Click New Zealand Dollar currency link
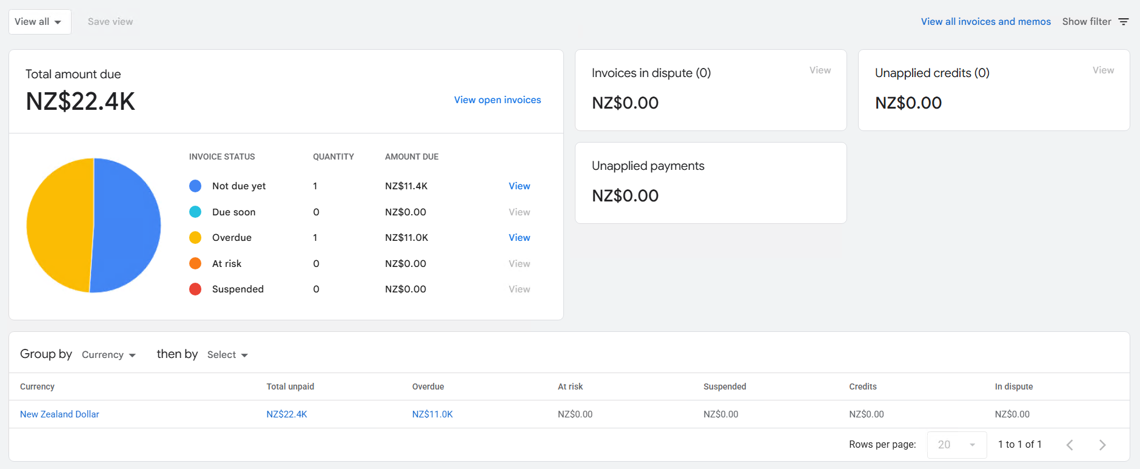The width and height of the screenshot is (1140, 469). pos(59,414)
